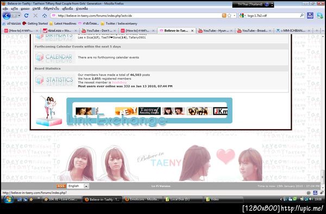Click the orange TAEY link exchange banner
Image resolution: width=326 pixels, height=214 pixels.
tap(126, 111)
